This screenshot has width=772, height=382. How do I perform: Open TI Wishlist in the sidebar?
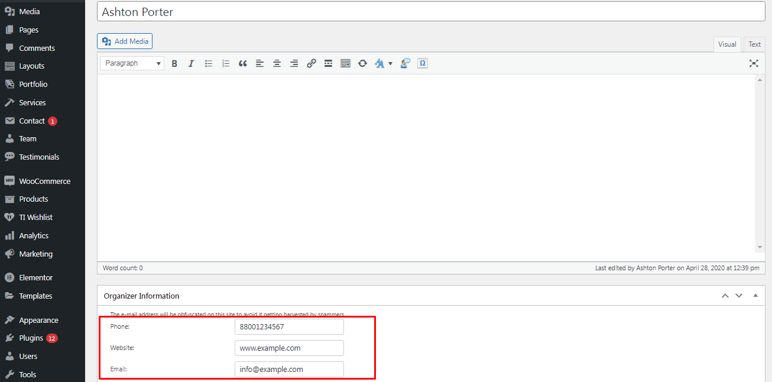(43, 217)
